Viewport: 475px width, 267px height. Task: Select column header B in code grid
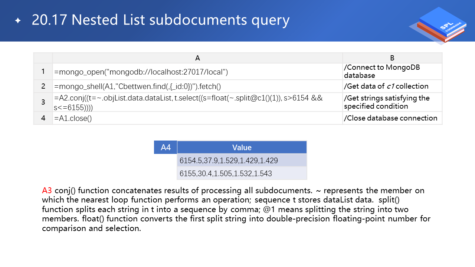tap(392, 58)
